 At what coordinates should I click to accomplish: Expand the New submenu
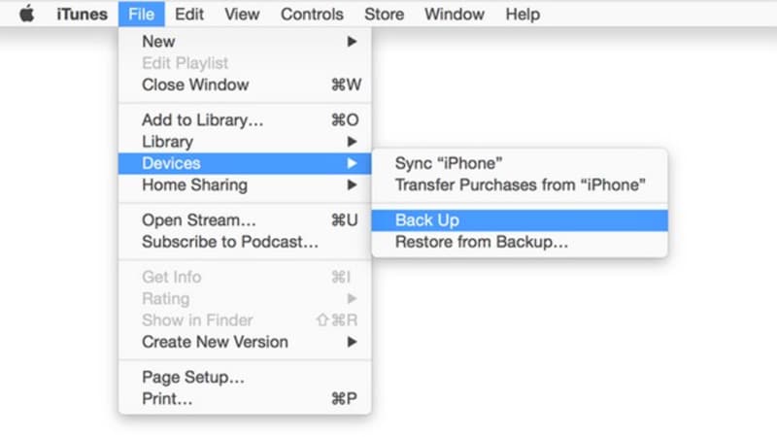[245, 42]
